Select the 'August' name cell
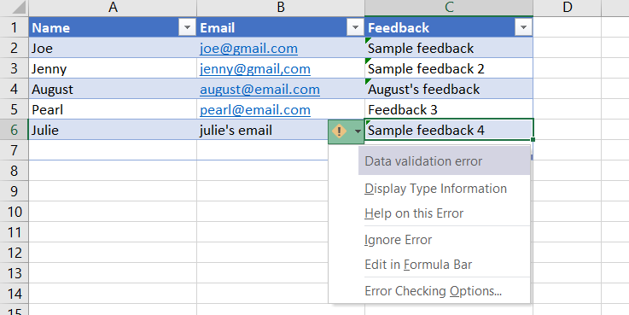Viewport: 629px width, 315px height. coord(113,89)
